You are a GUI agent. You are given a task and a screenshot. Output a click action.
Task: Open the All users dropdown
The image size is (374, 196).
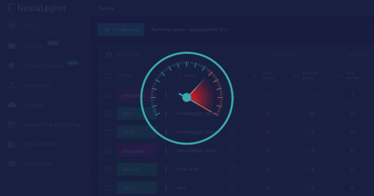pyautogui.click(x=359, y=54)
